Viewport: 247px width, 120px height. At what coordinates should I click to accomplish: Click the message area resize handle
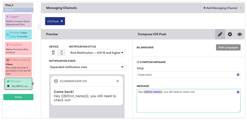(239, 111)
